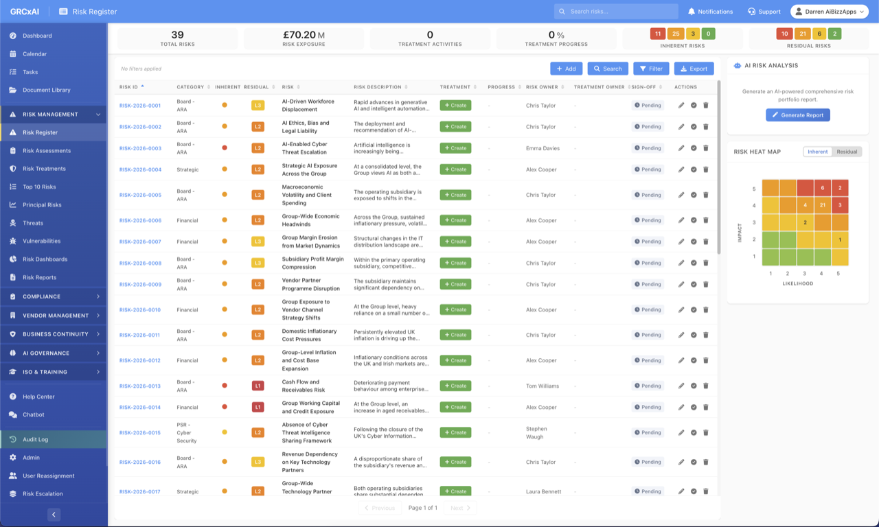Switch the heat map to Inherent view
Viewport: 879px width, 527px height.
pos(817,152)
